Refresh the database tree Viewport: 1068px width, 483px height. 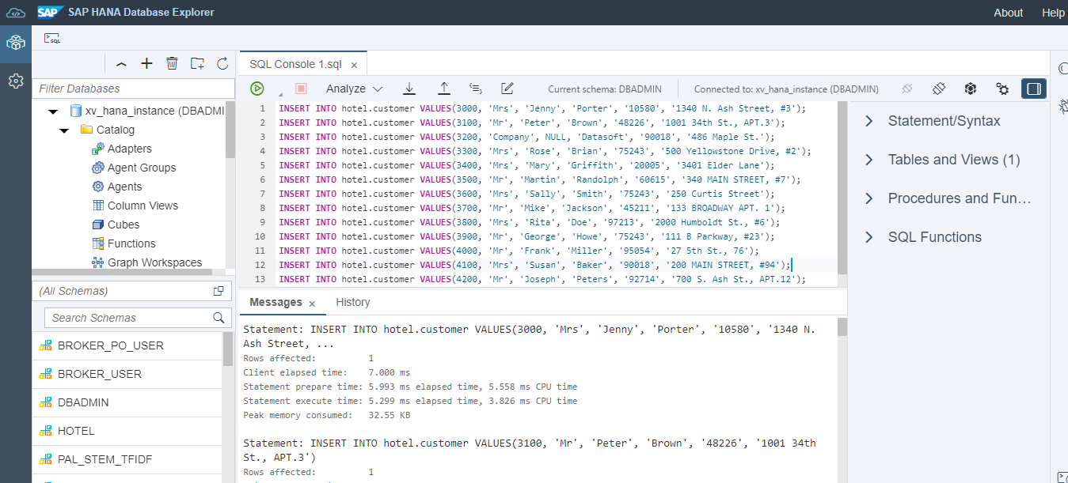point(222,63)
